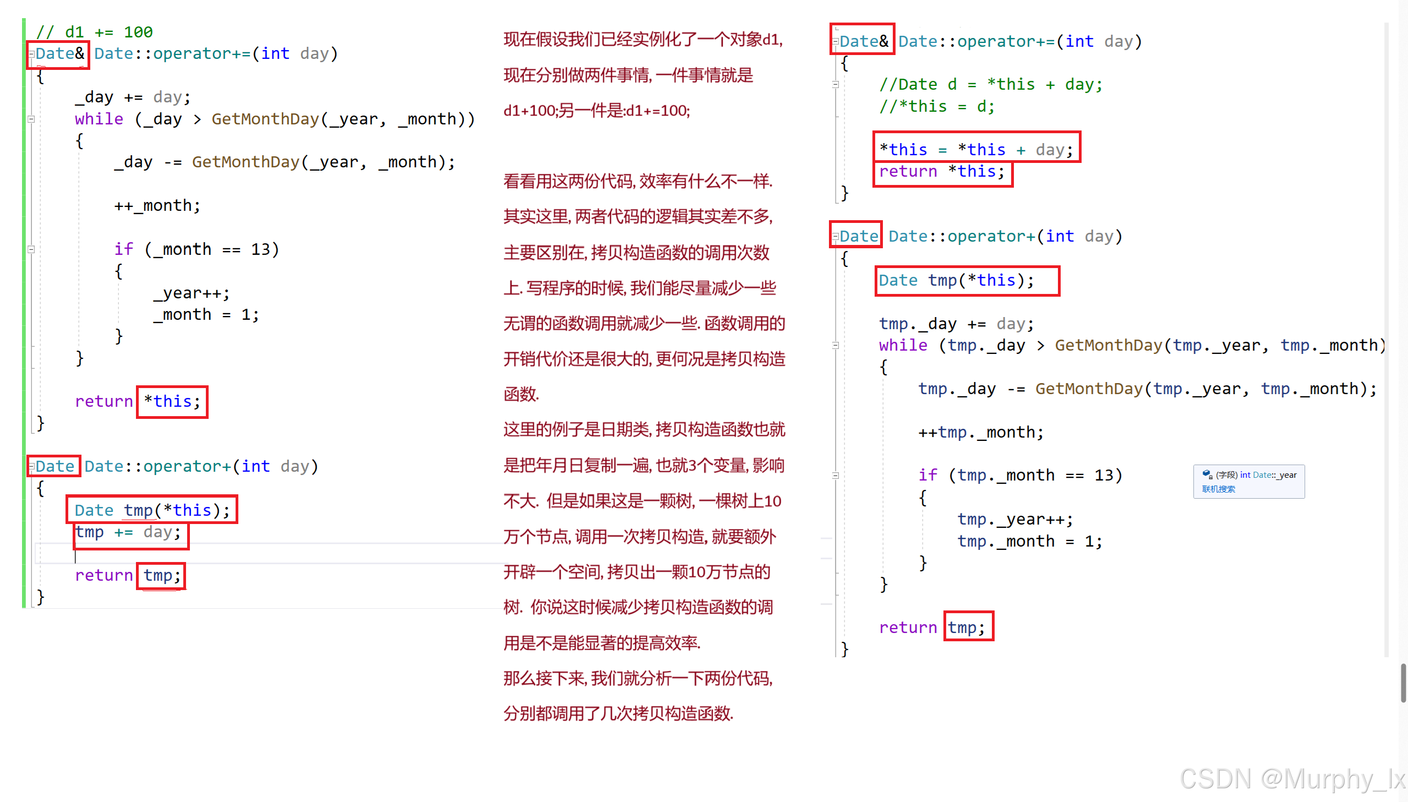Collapse right if (tmp._month == 13) fold marker

pos(836,476)
